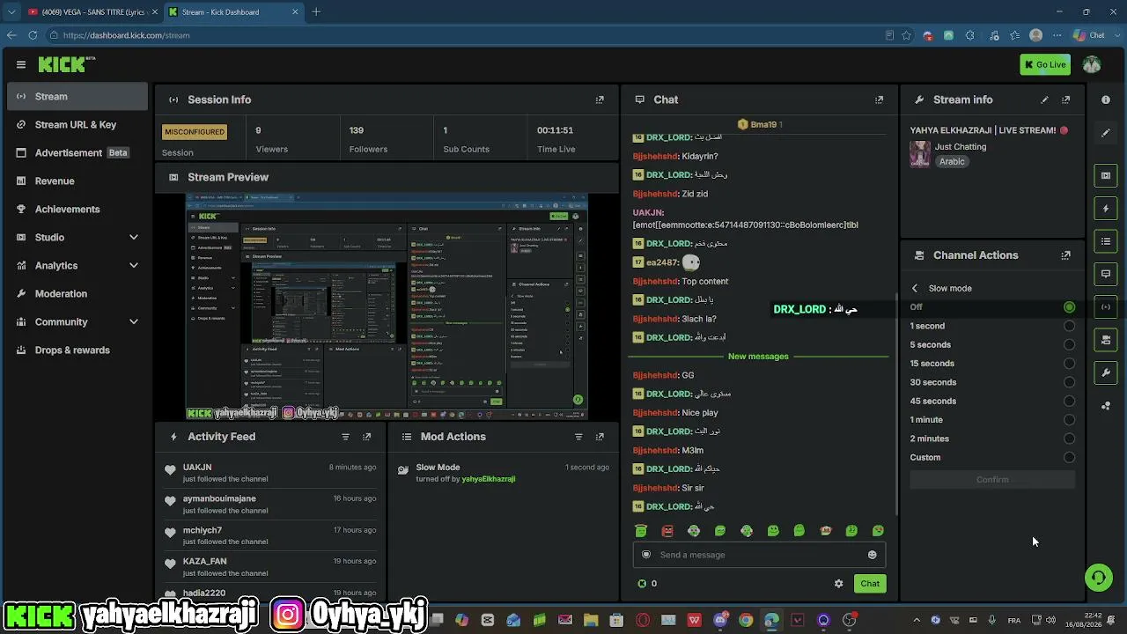Viewport: 1127px width, 634px height.
Task: Pop out the Channel Actions panel
Action: click(x=1065, y=255)
